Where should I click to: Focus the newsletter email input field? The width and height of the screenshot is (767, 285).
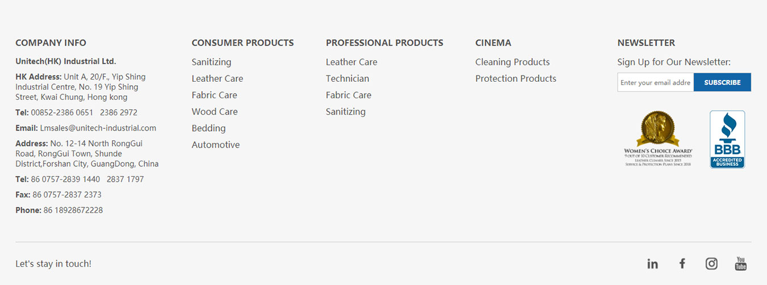pos(656,82)
